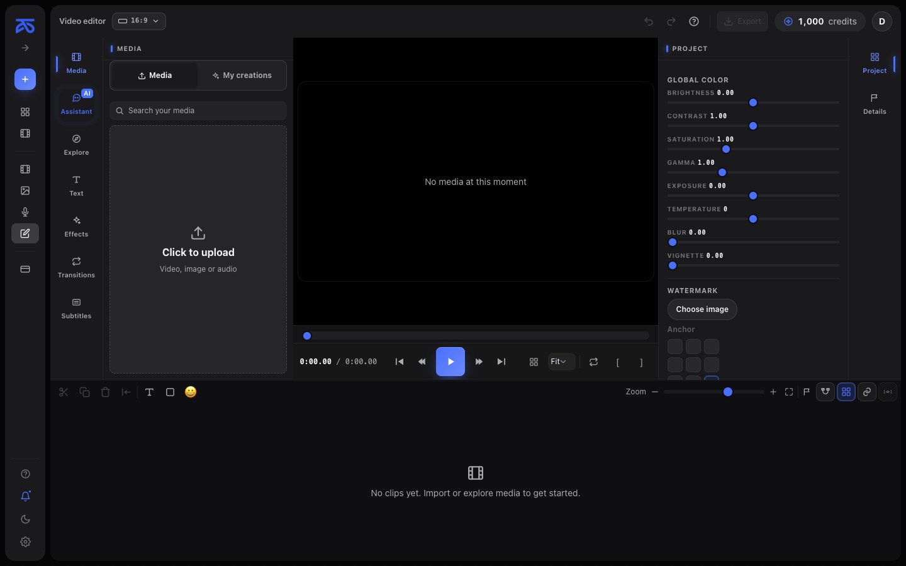Click the rewind button
Screen dimensions: 906x566
coord(422,362)
